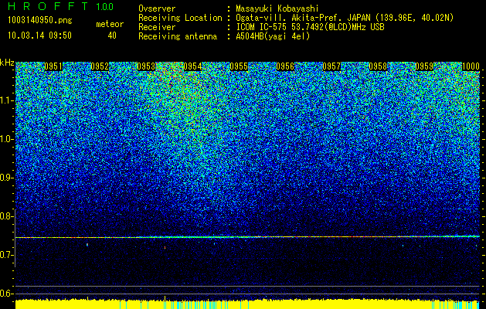Click the date stamp 10.03.14 09:50
Viewport: 486px width, 309px height.
[x=39, y=36]
